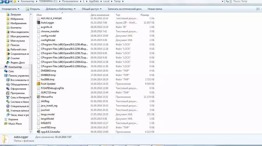Expand breadcrumb arrow after Temp
Image resolution: width=262 pixels, height=146 pixels.
click(x=123, y=1)
